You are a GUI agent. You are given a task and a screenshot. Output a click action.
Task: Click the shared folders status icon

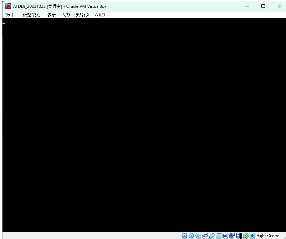pos(218,235)
